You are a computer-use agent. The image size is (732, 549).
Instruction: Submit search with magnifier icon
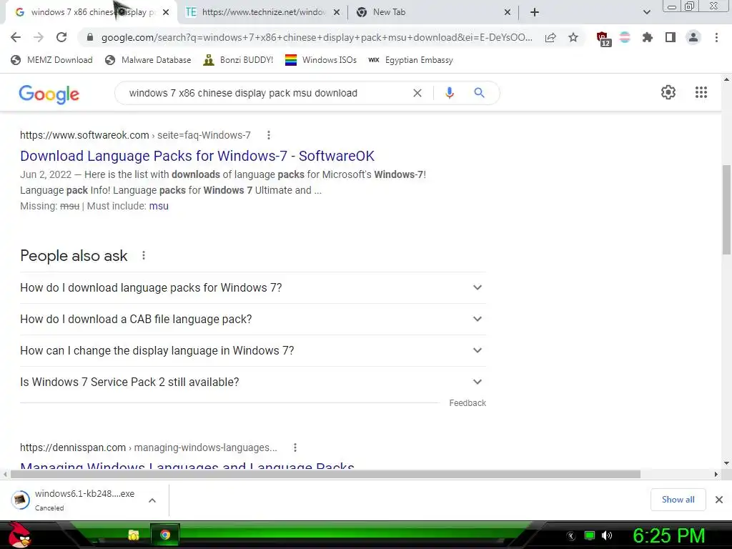479,93
